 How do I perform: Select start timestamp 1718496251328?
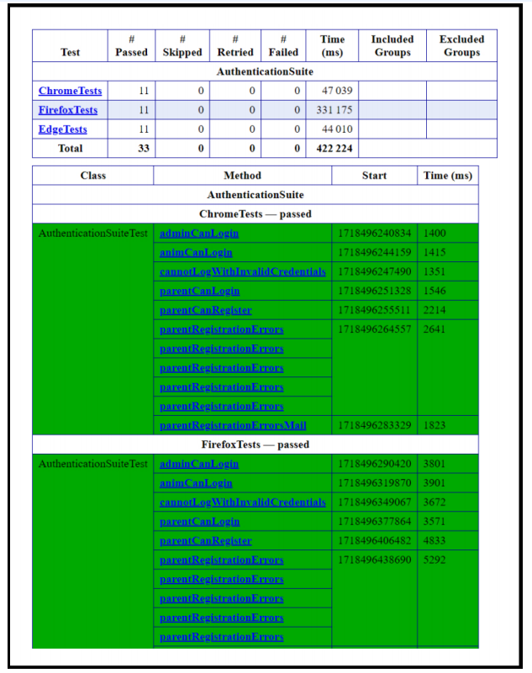coord(375,291)
